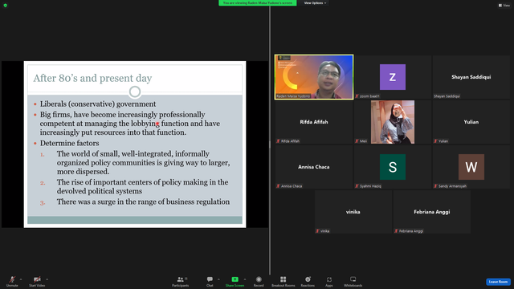Open the Chat panel
The image size is (514, 289).
click(210, 281)
